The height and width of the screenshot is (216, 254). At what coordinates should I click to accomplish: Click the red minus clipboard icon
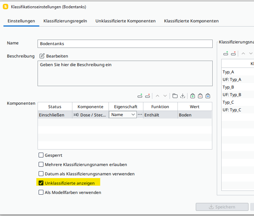[x=200, y=96]
